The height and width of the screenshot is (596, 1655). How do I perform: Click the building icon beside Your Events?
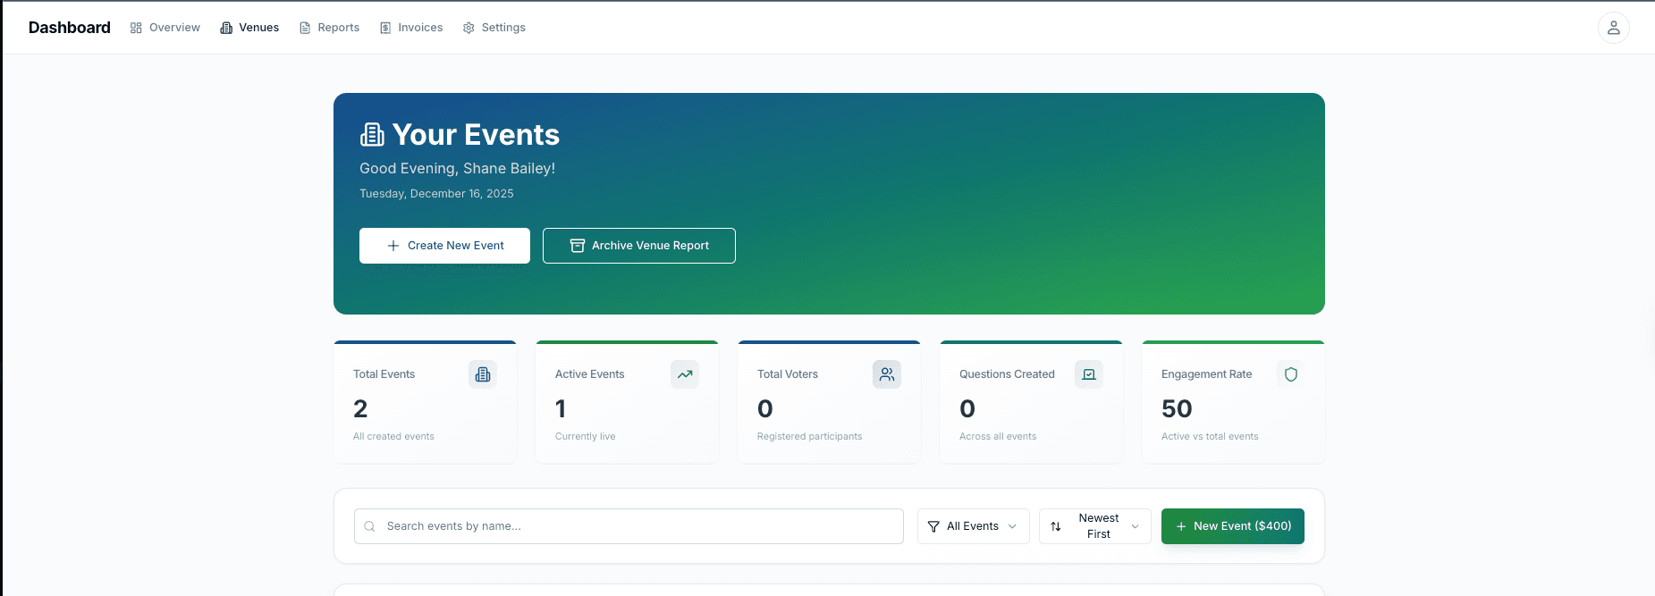[x=372, y=135]
